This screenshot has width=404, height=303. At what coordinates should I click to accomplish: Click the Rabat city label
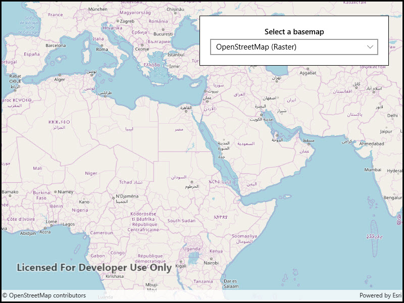(x=15, y=76)
